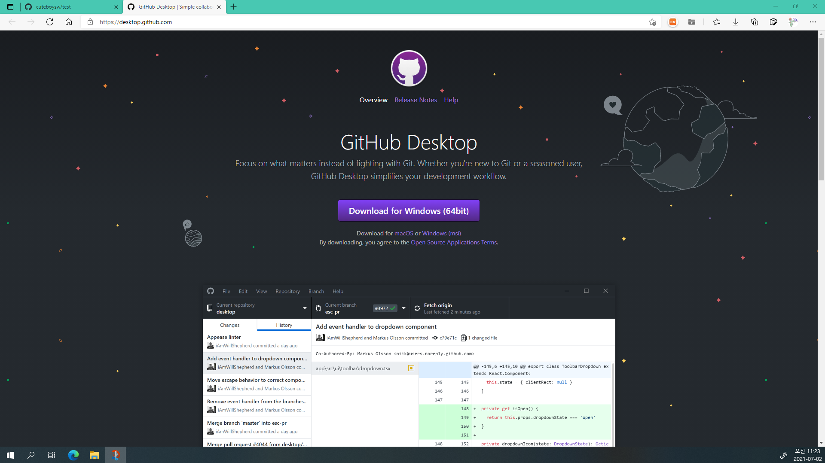Open a new browser tab
Viewport: 825px width, 463px height.
click(233, 7)
